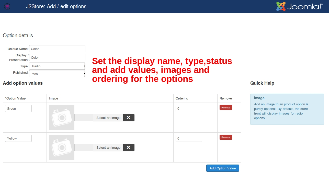Screen dimensions: 329x187
Task: Click the "Unique Name:" label
Action: coord(18,49)
